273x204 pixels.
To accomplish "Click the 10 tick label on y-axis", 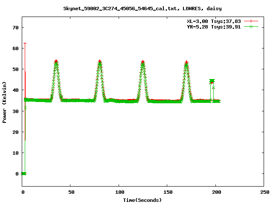I will click(x=15, y=153).
